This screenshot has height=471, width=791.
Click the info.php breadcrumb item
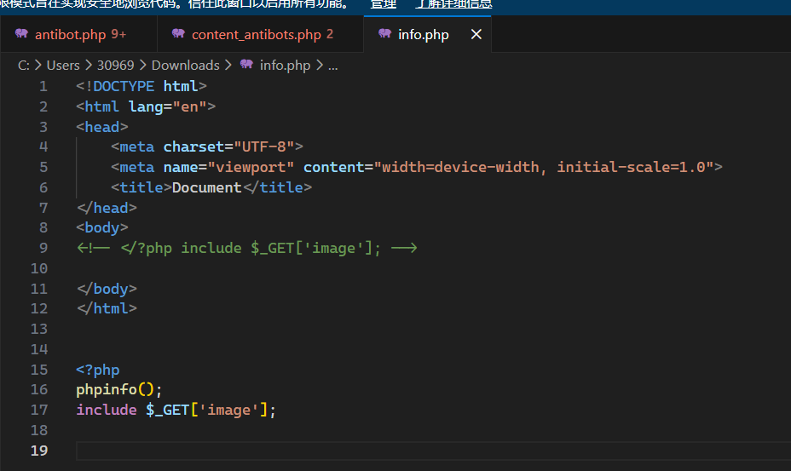[x=285, y=65]
